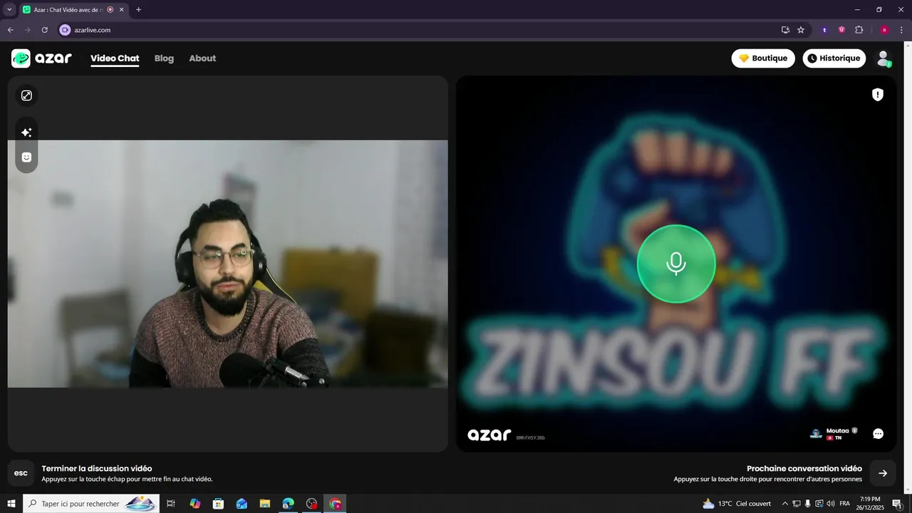Bookmark this page with the star
Screen dimensions: 912x513
pos(801,30)
